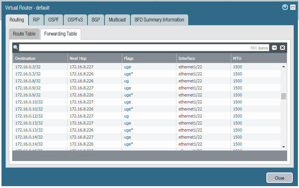The width and height of the screenshot is (299, 188).
Task: Click the green arrow apply filter icon
Action: pyautogui.click(x=275, y=48)
